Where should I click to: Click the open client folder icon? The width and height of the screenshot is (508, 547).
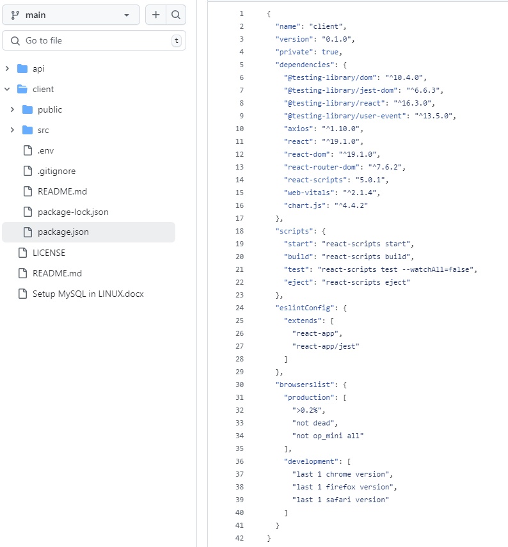pos(22,89)
